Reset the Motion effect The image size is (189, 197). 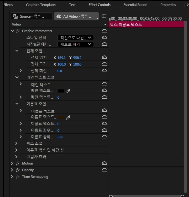104,163
